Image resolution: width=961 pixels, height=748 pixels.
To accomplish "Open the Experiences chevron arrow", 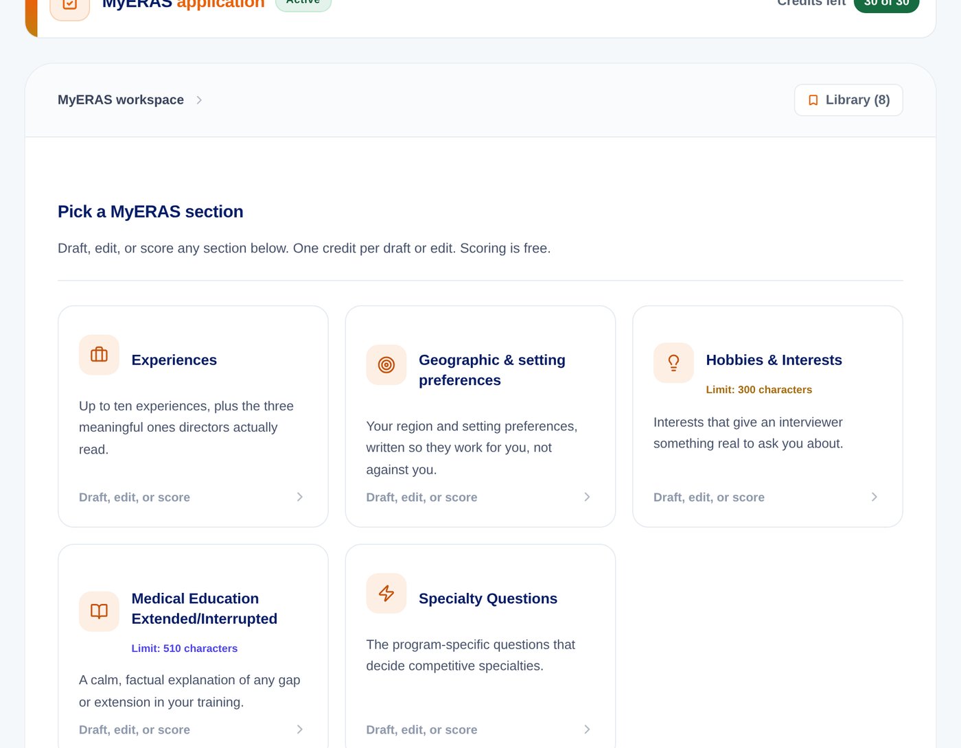I will tap(300, 497).
